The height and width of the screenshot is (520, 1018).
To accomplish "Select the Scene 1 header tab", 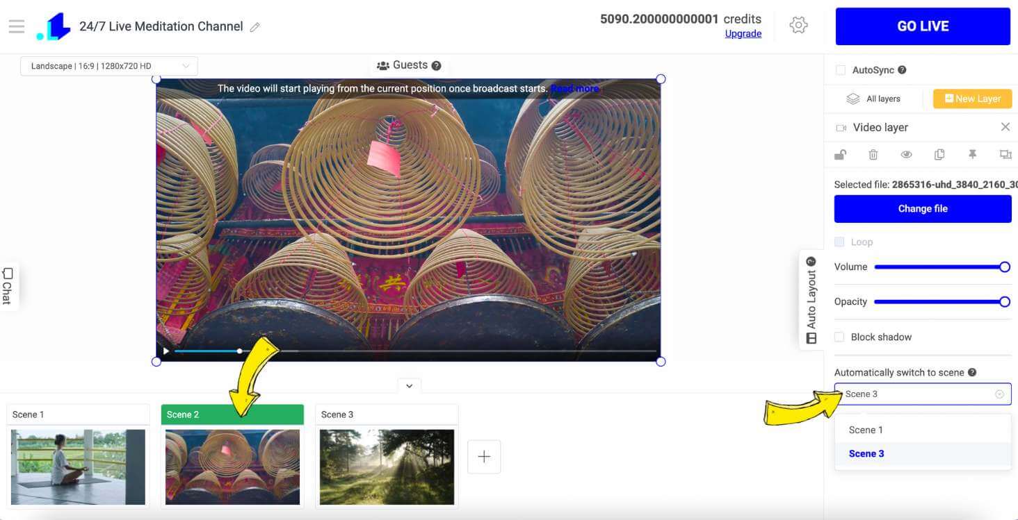I will (78, 414).
